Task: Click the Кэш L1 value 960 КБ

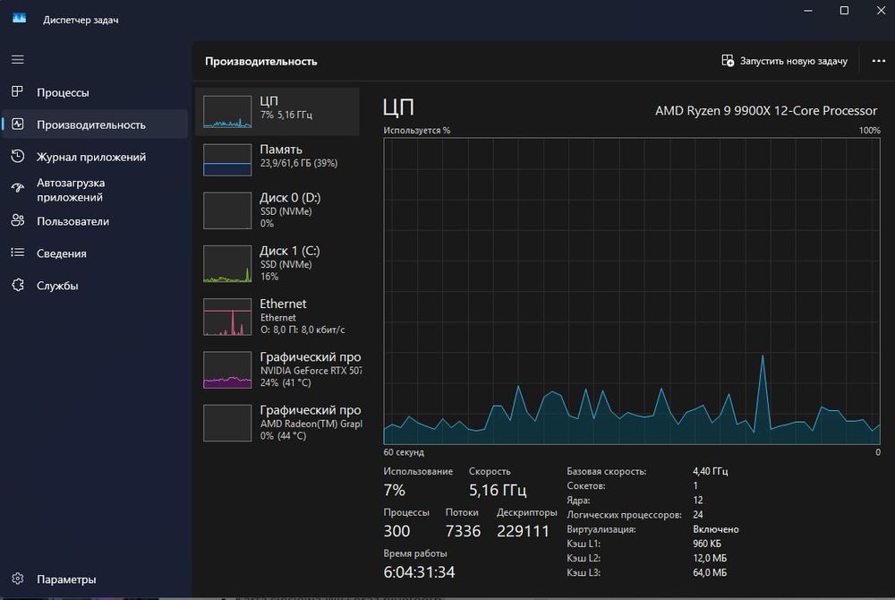Action: coord(707,544)
